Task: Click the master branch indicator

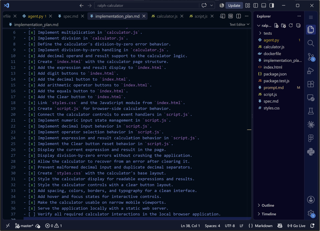Action: pyautogui.click(x=24, y=226)
